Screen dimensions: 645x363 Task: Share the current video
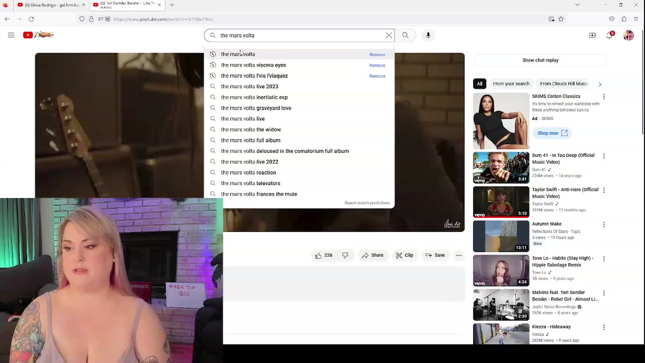click(x=373, y=255)
